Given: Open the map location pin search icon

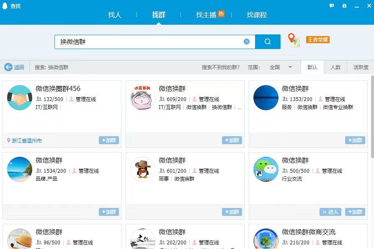Looking at the screenshot, I should [x=294, y=41].
